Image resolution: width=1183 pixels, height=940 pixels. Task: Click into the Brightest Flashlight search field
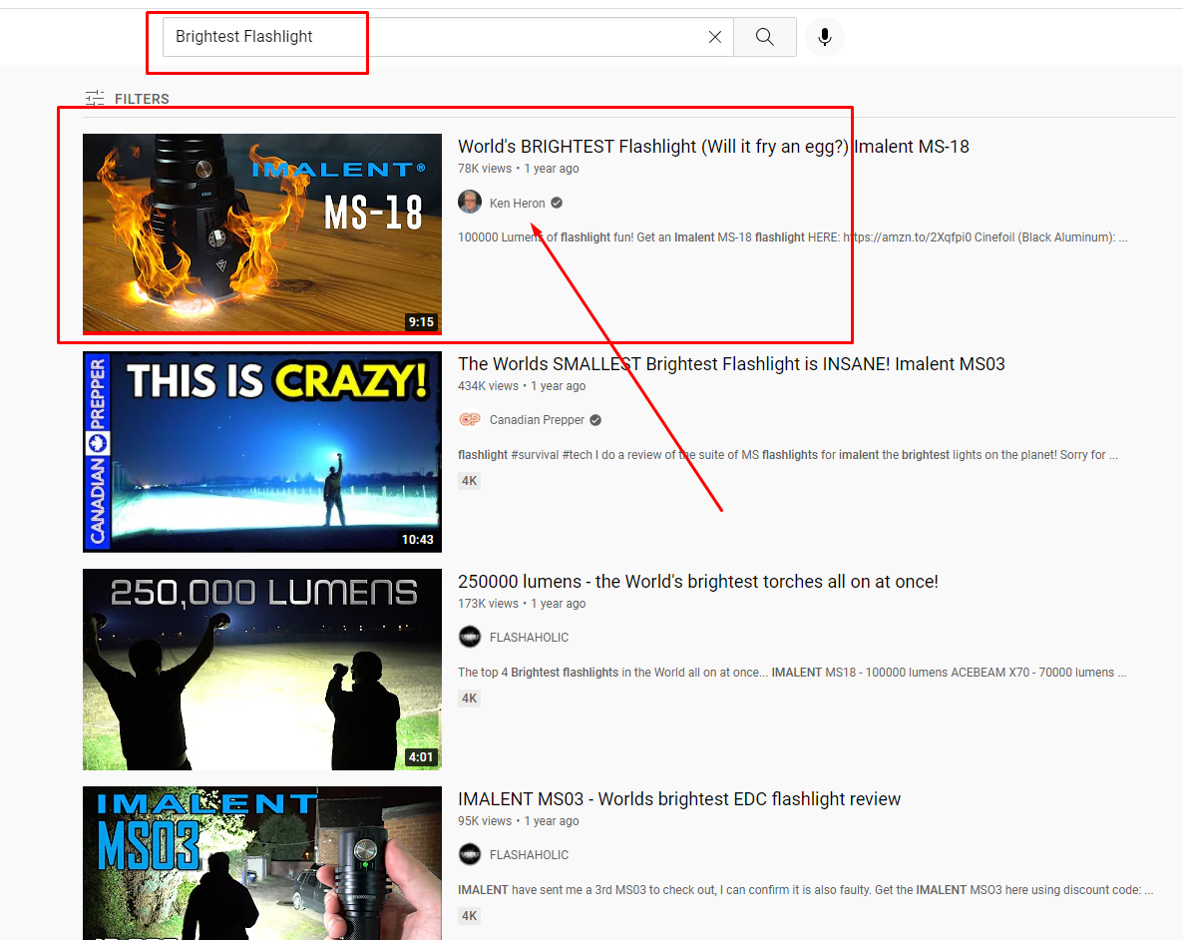(x=429, y=37)
